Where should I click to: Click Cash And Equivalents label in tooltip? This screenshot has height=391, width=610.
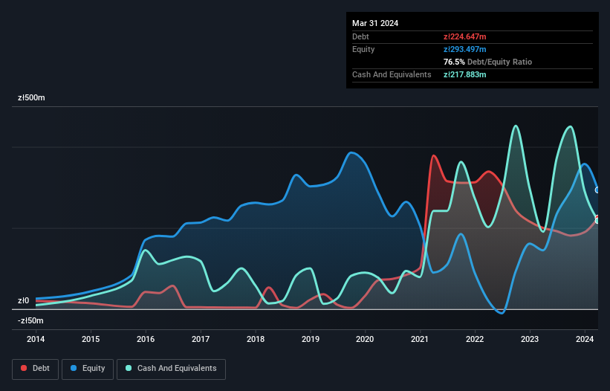click(x=392, y=74)
